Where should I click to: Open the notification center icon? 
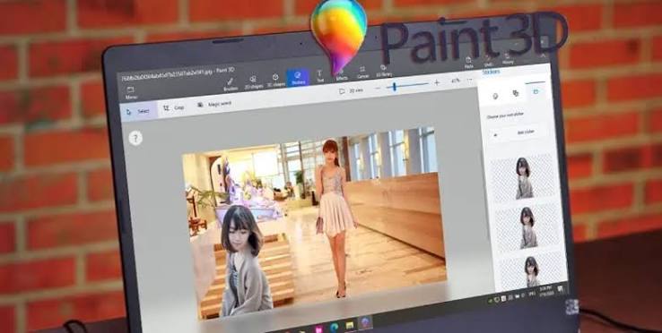561,289
